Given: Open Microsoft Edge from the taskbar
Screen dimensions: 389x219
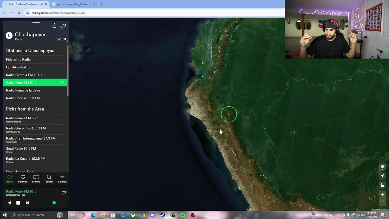Looking at the screenshot, I should 93,215.
